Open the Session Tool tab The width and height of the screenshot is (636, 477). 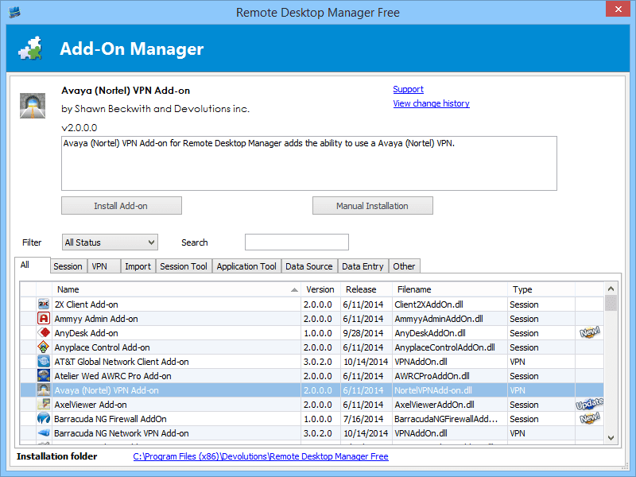pos(184,266)
